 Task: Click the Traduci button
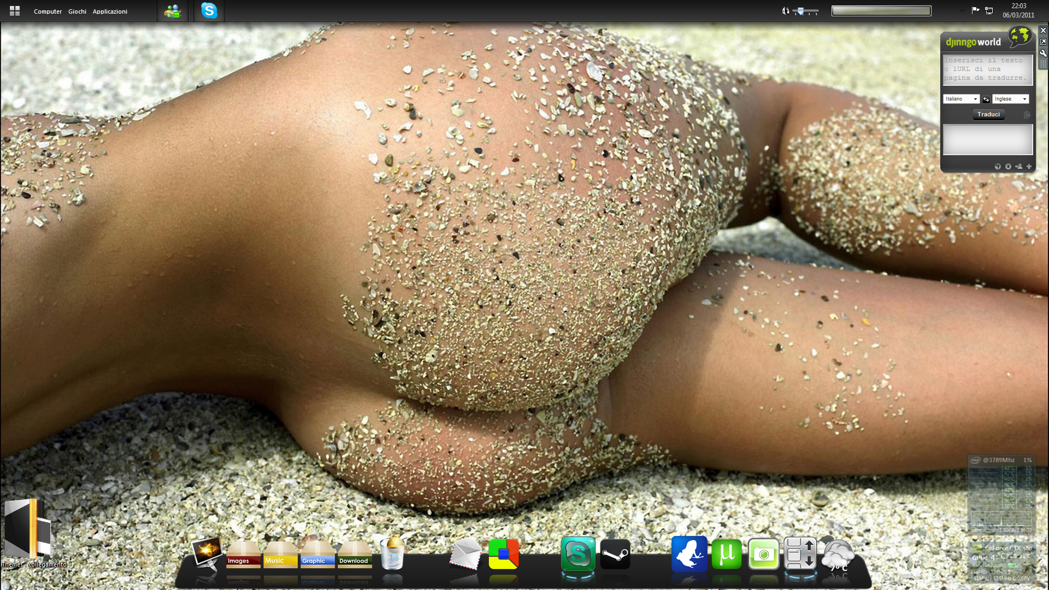pyautogui.click(x=988, y=114)
